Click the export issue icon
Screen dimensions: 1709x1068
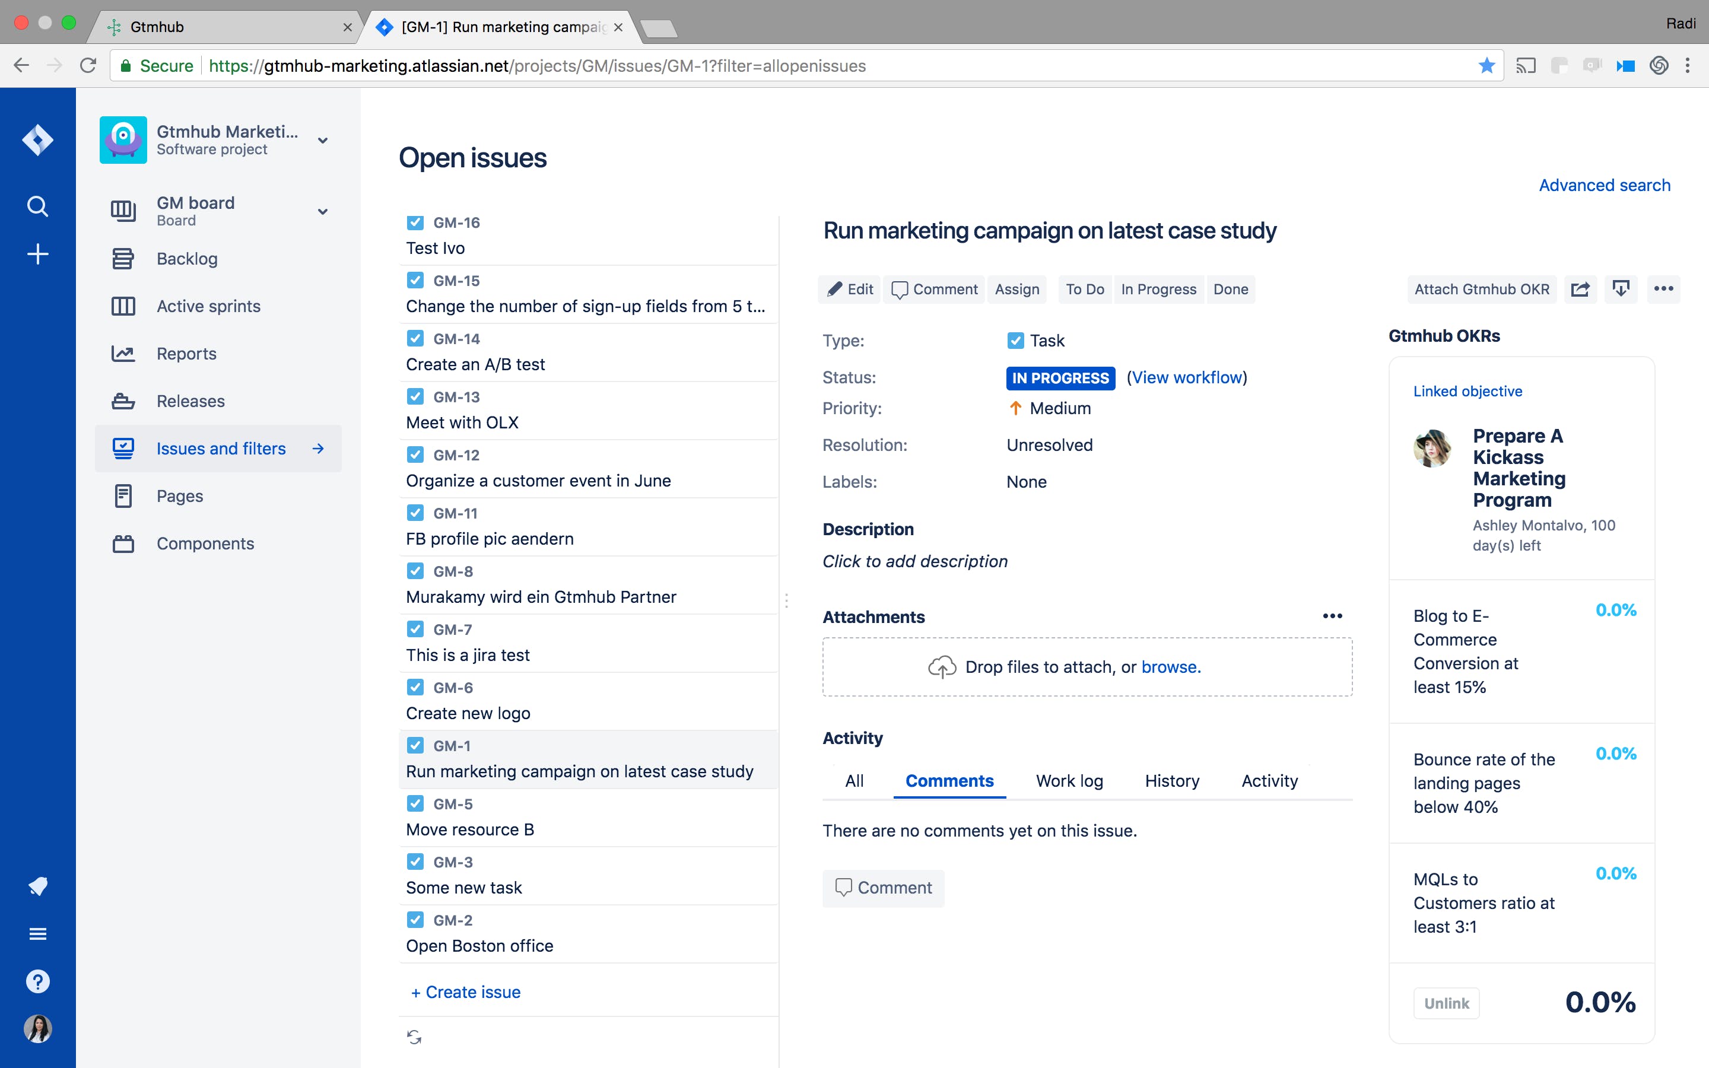[1621, 289]
